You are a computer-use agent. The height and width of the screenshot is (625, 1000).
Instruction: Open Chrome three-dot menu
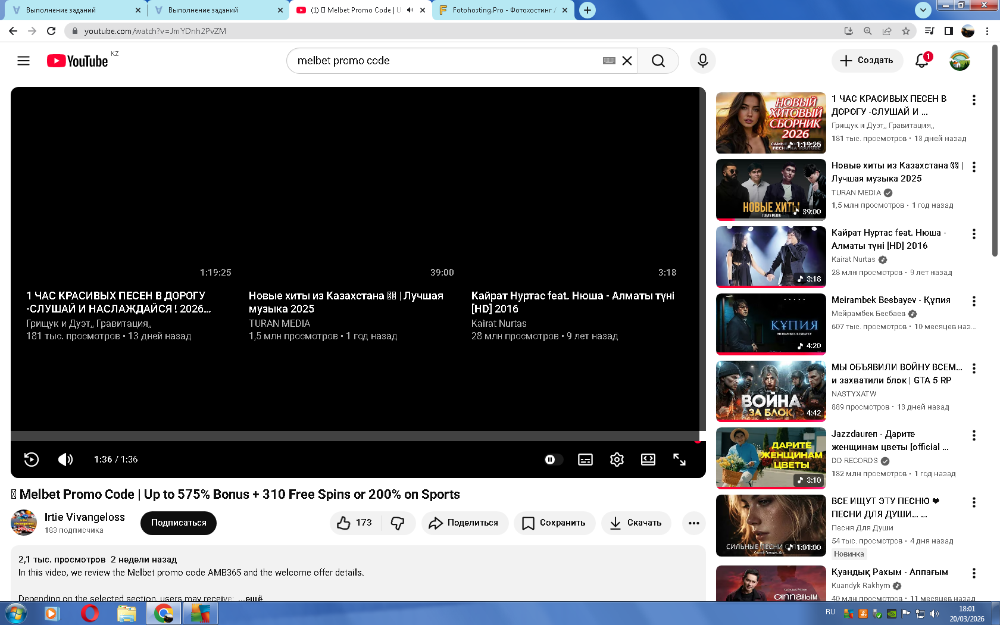pos(987,31)
